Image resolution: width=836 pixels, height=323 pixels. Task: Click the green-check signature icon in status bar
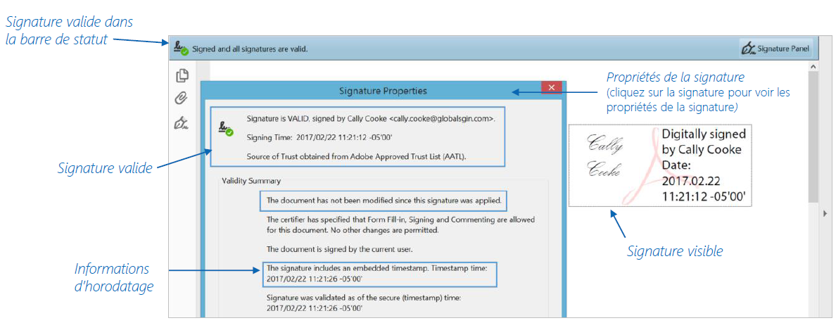180,49
